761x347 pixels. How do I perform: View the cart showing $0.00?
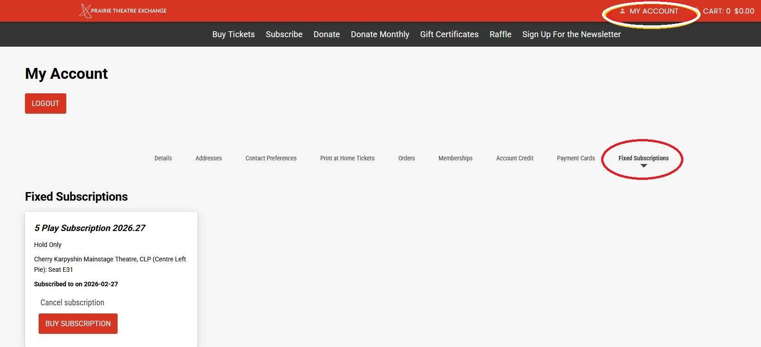[728, 11]
